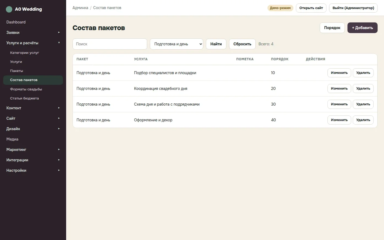Click the Пакет column header
Viewport: 384px width, 240px height.
click(82, 59)
